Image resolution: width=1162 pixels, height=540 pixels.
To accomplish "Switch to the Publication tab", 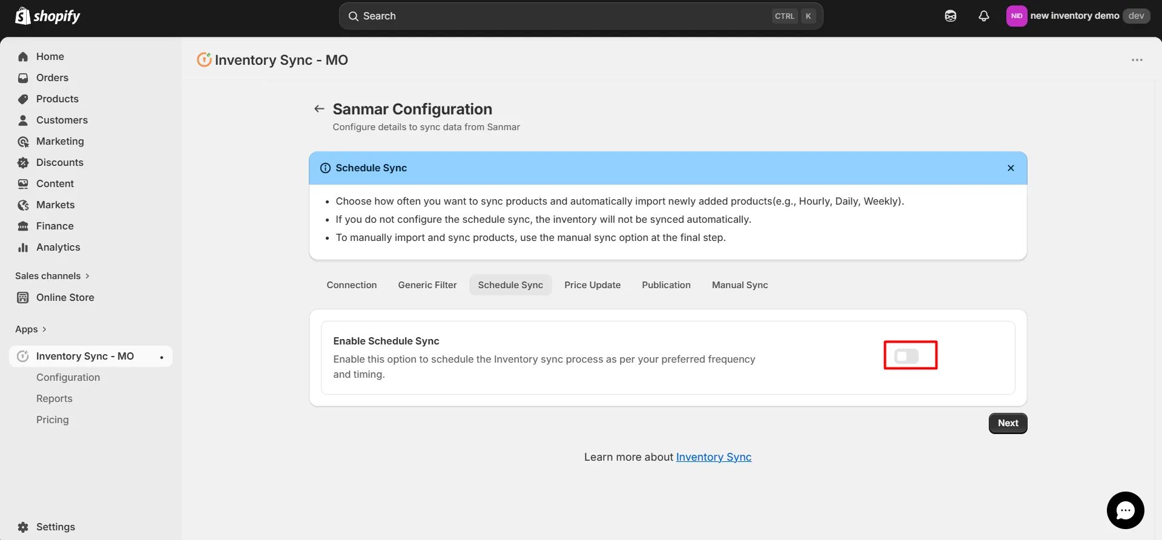I will point(666,285).
